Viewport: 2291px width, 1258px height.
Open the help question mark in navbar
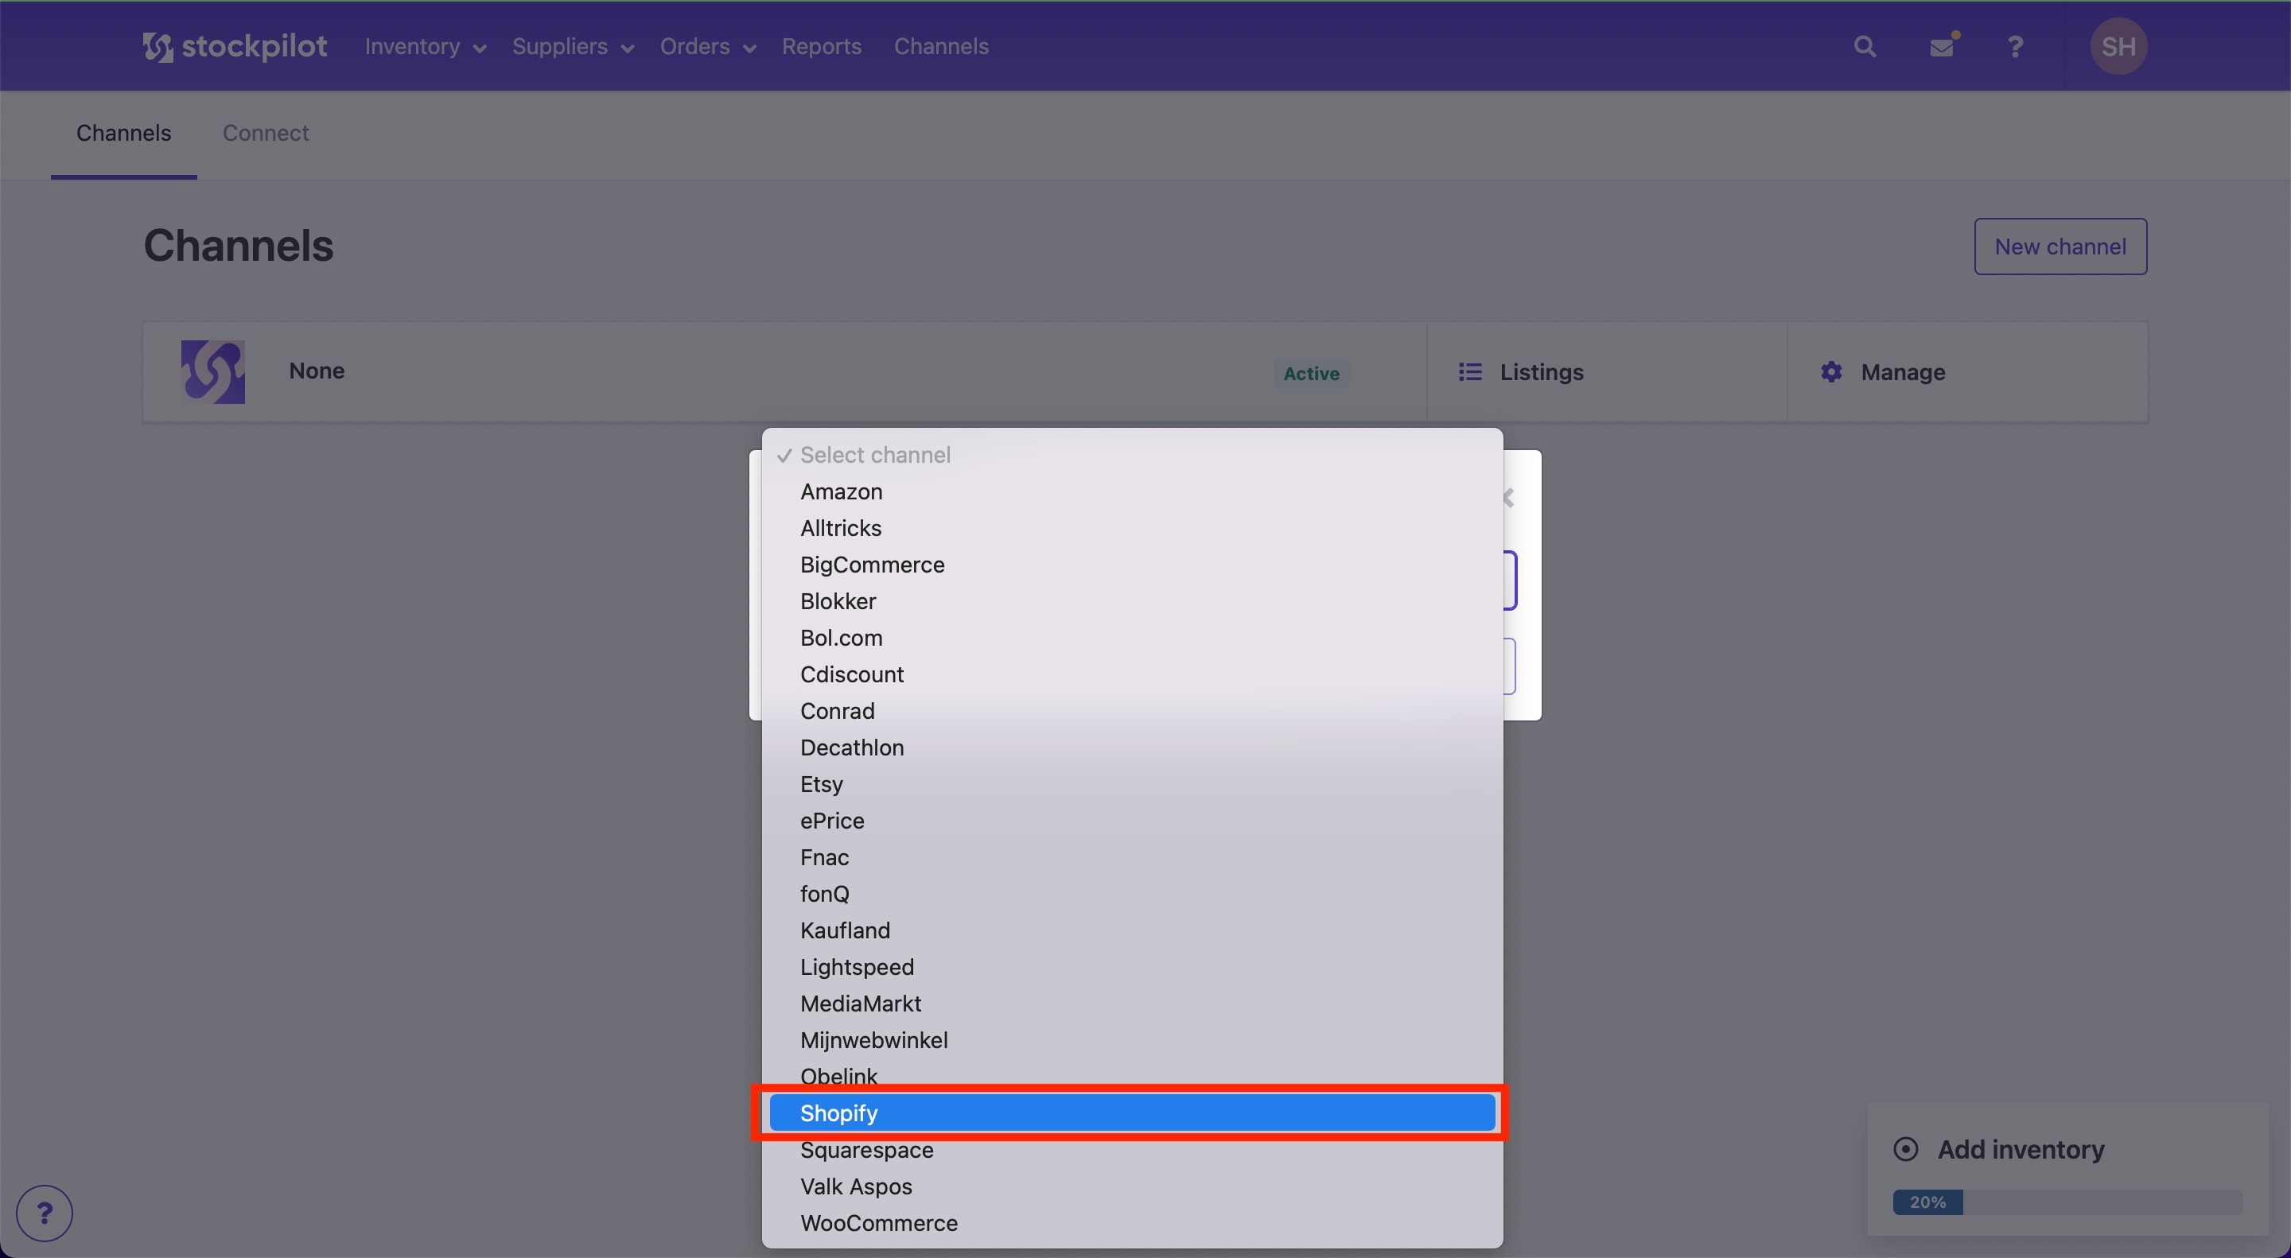coord(2015,46)
